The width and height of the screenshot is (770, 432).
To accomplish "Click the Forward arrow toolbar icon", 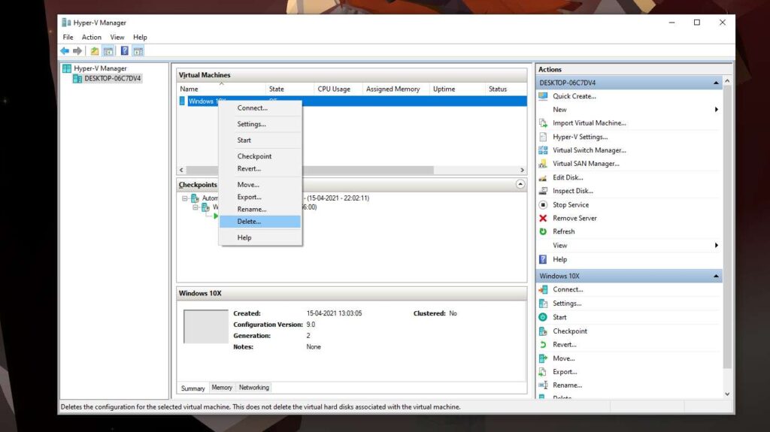I will pos(77,50).
